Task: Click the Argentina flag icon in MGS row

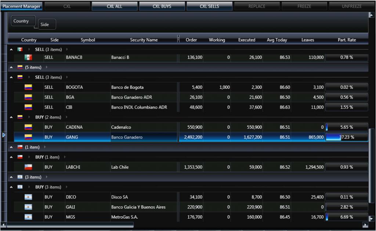Action: coord(28,217)
